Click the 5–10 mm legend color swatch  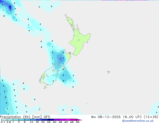[x=27, y=120]
